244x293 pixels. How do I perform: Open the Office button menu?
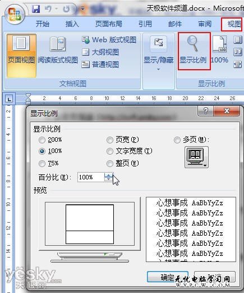[15, 14]
